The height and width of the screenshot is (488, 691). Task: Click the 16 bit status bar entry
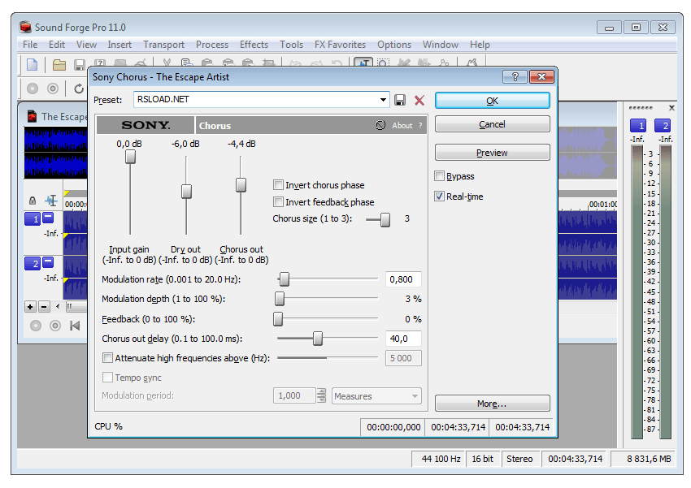(x=483, y=459)
